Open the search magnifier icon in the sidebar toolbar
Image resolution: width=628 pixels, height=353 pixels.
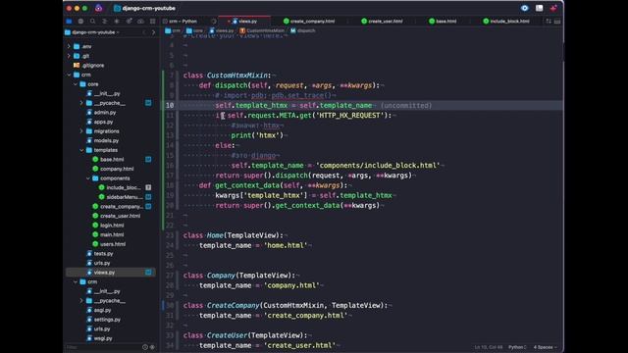click(x=92, y=22)
